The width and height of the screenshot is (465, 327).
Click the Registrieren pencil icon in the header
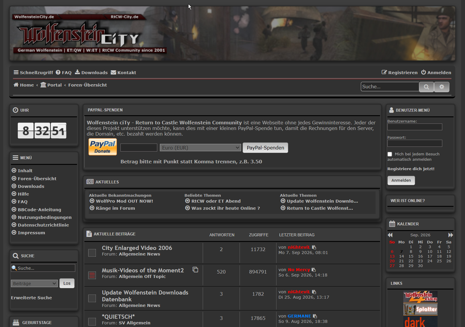point(384,72)
